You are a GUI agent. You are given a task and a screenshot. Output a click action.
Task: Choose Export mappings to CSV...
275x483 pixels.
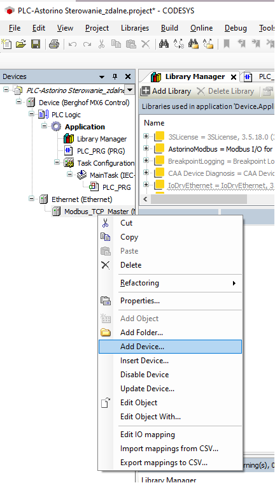(x=170, y=463)
